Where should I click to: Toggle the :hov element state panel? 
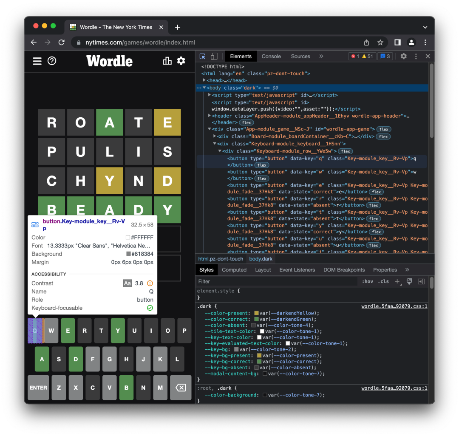click(x=367, y=281)
